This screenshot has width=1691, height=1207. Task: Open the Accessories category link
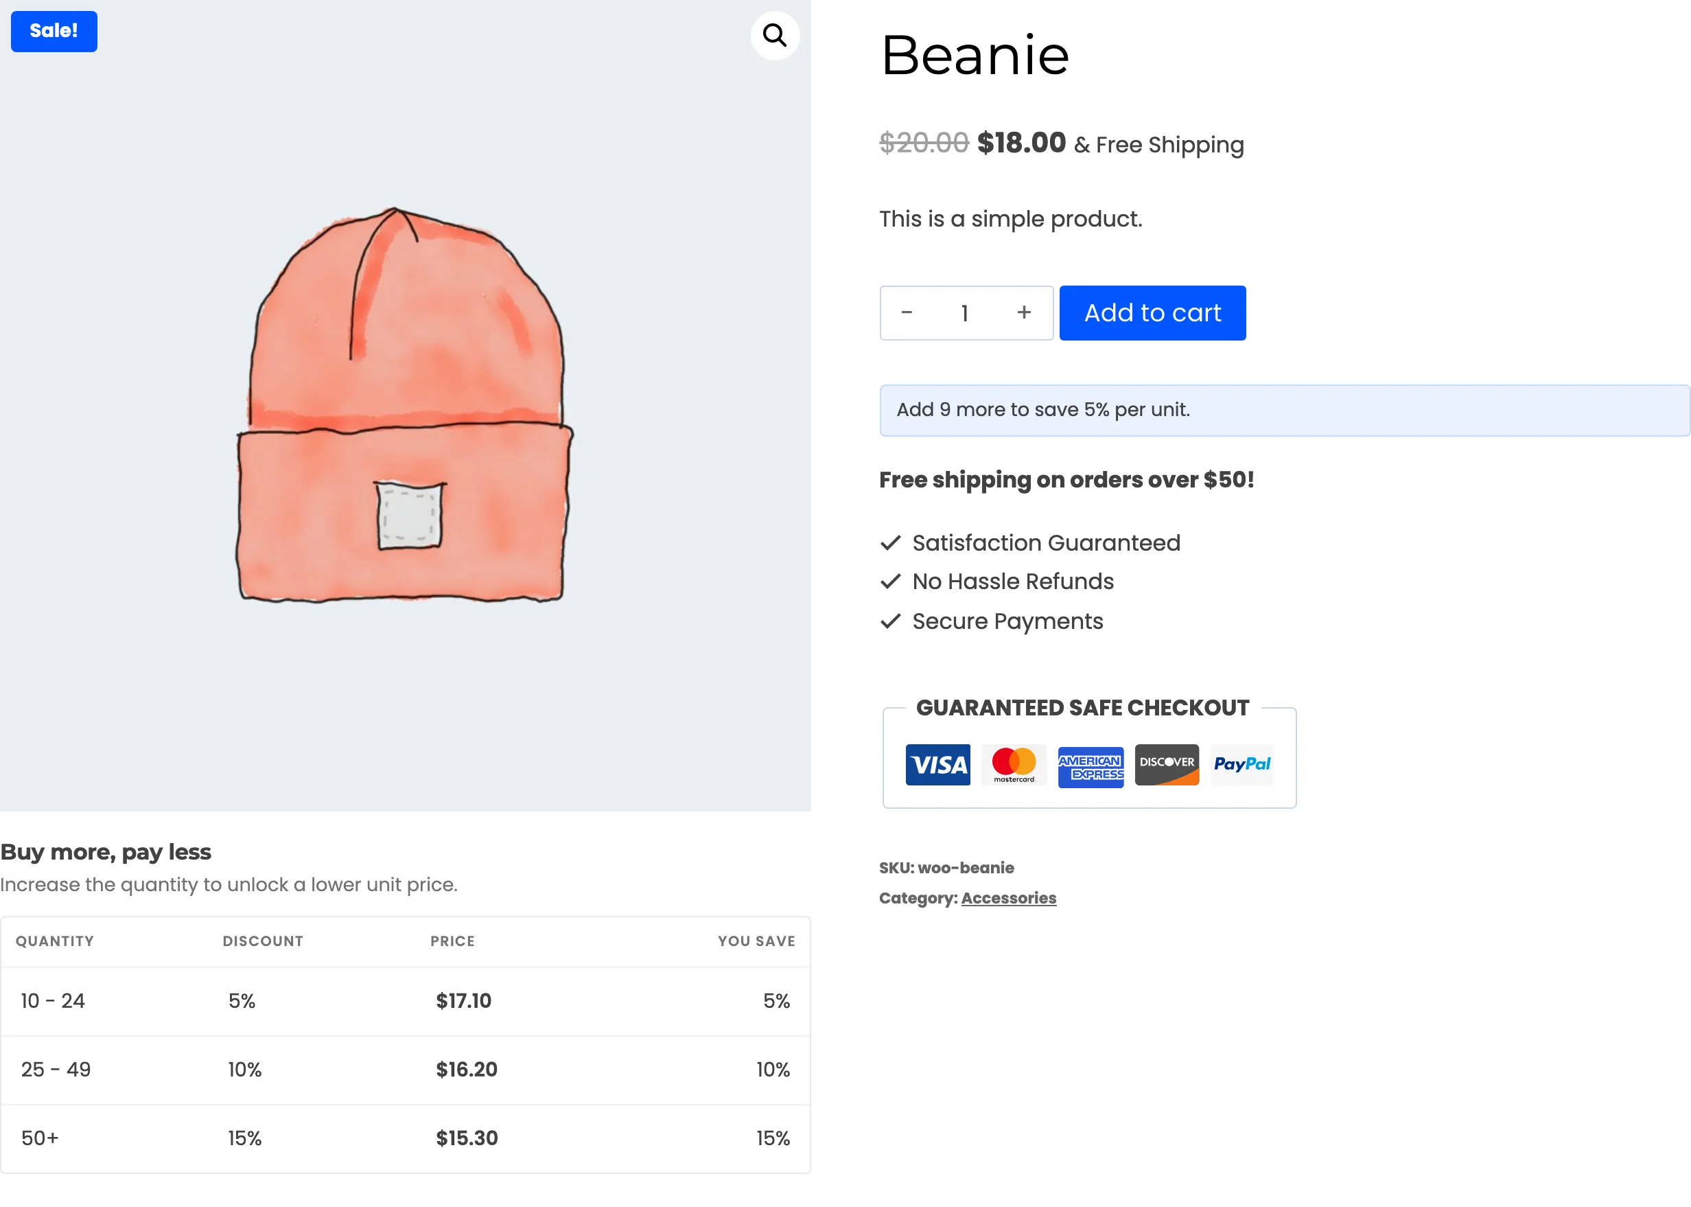(1008, 897)
